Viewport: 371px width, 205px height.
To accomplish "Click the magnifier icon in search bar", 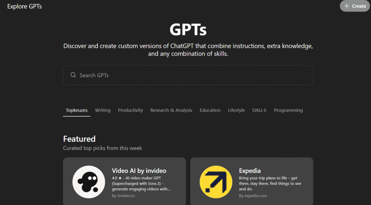I will tap(73, 75).
